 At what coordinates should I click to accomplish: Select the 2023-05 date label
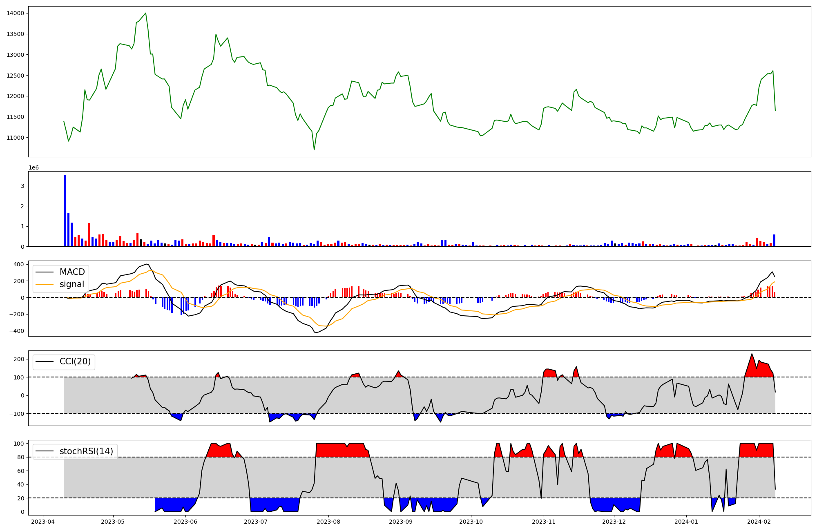point(113,522)
